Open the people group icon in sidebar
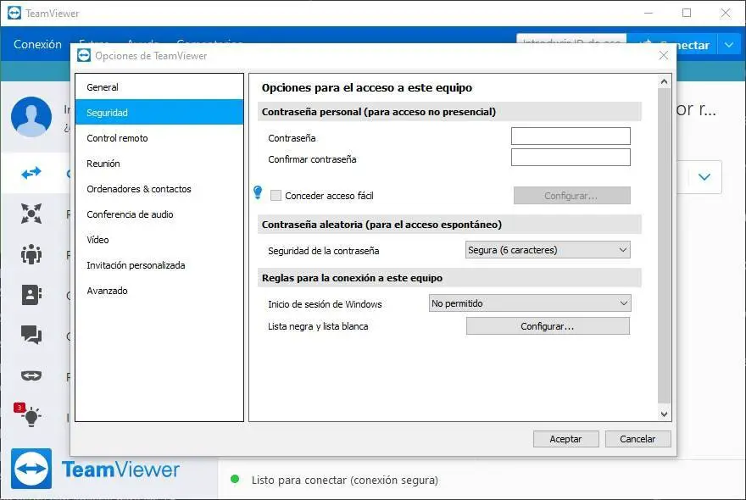The image size is (746, 500). tap(31, 254)
